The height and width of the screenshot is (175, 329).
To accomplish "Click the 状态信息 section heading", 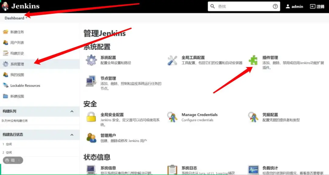I will coord(97,157).
